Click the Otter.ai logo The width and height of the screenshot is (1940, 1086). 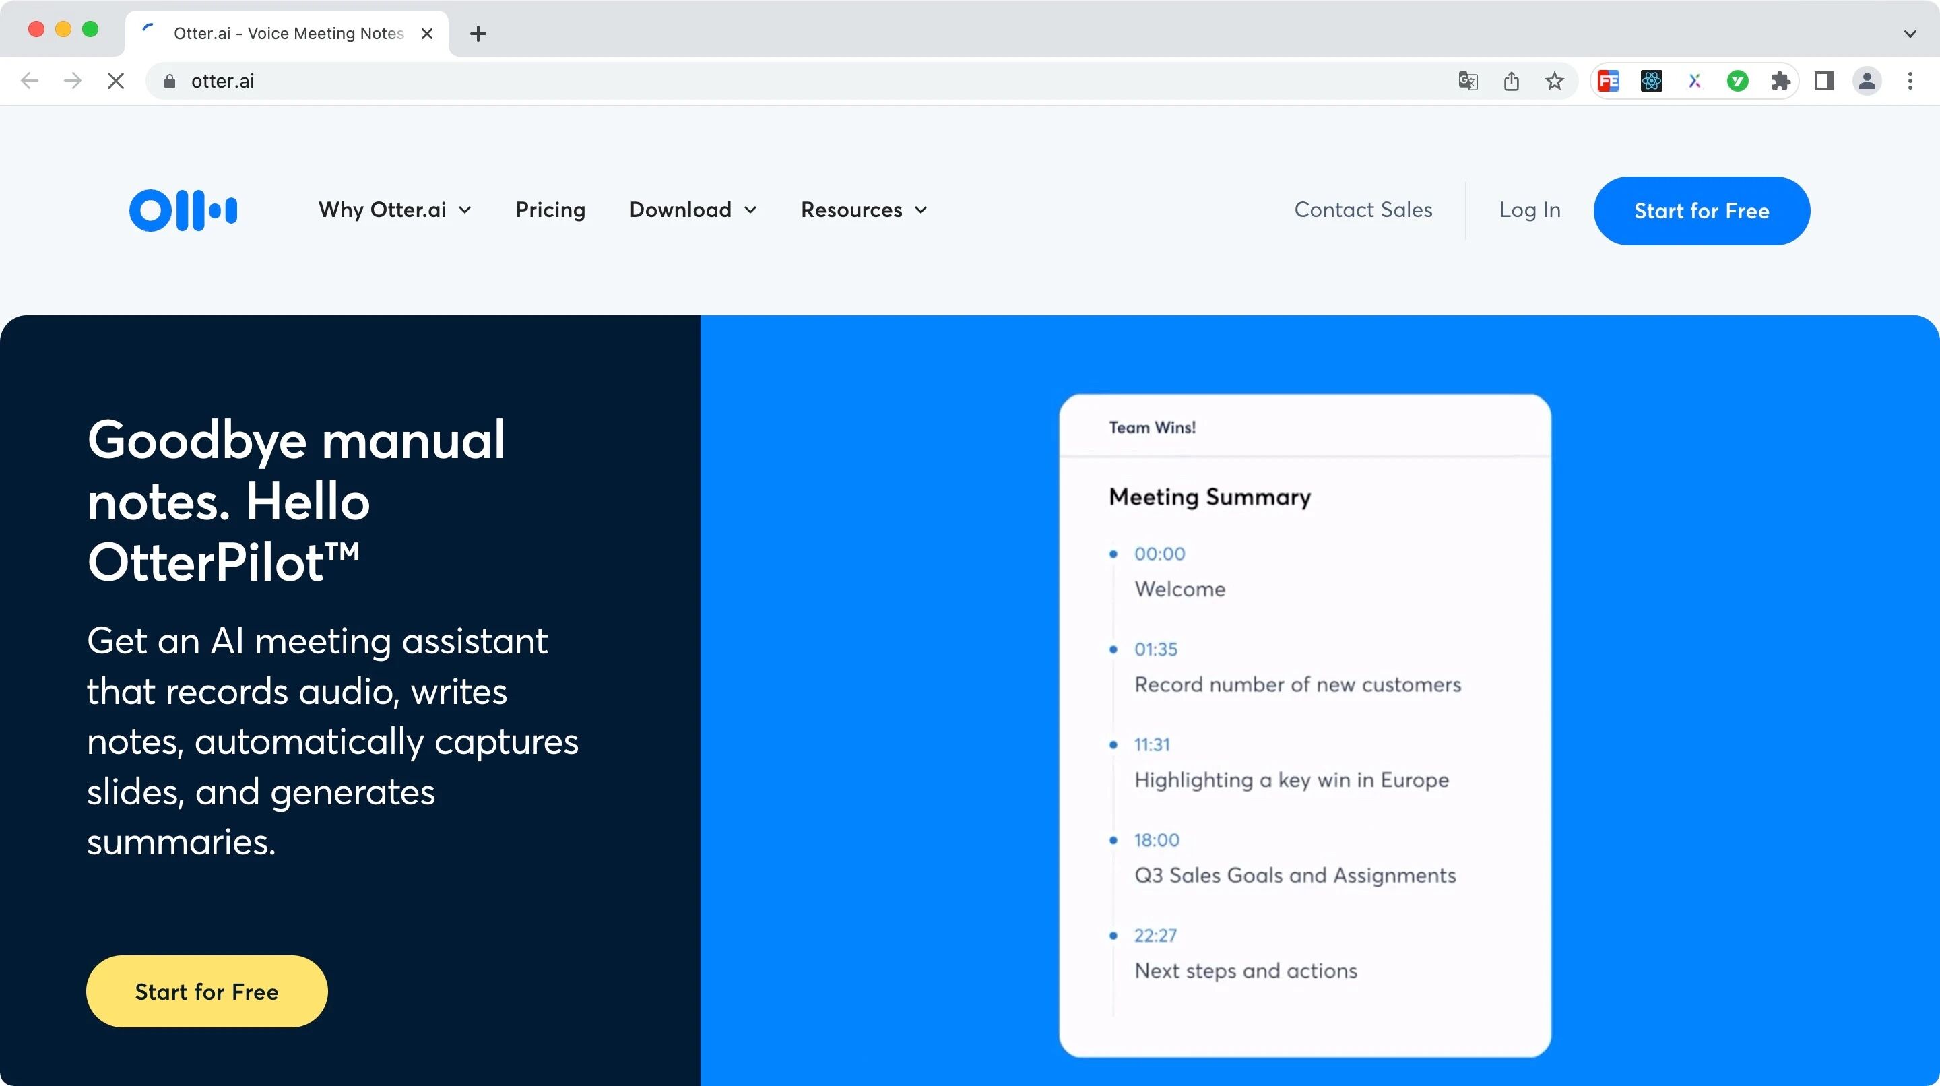(x=183, y=210)
